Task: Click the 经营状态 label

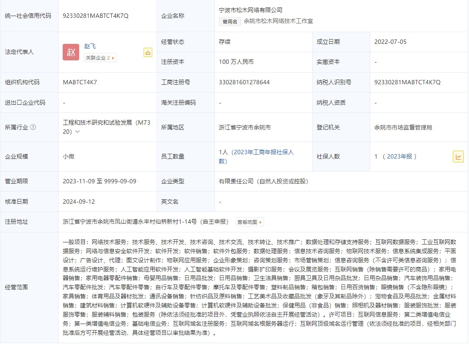Action: pyautogui.click(x=173, y=42)
